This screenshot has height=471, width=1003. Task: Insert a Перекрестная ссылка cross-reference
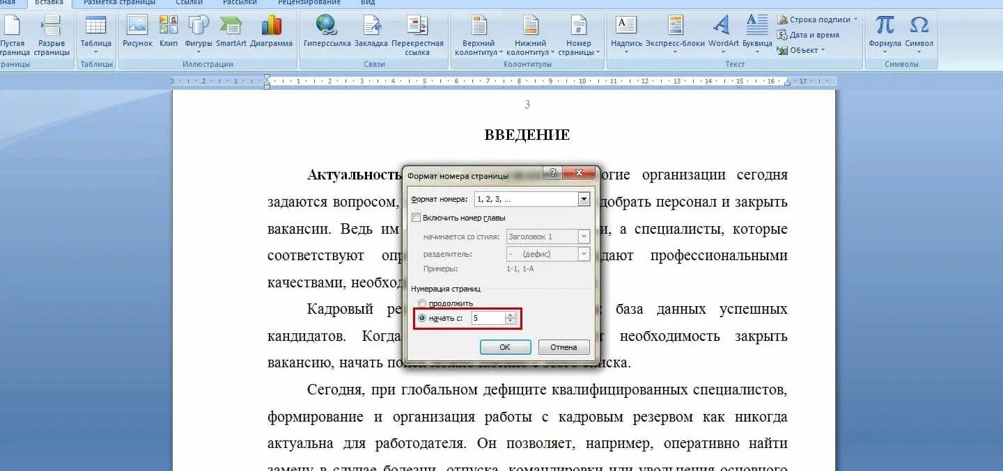(417, 35)
